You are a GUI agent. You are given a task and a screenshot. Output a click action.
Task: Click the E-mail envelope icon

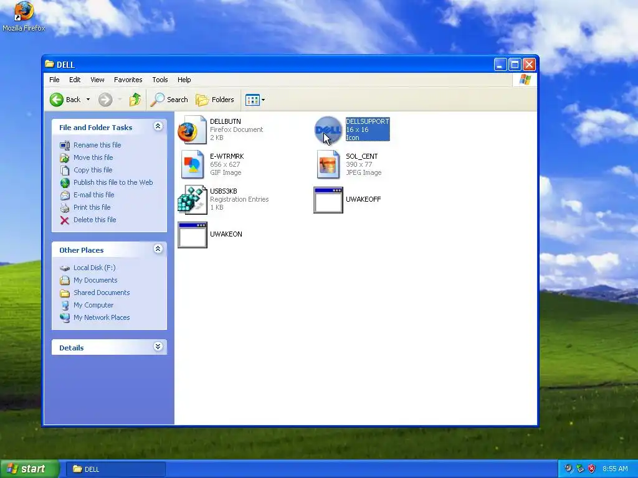click(65, 195)
